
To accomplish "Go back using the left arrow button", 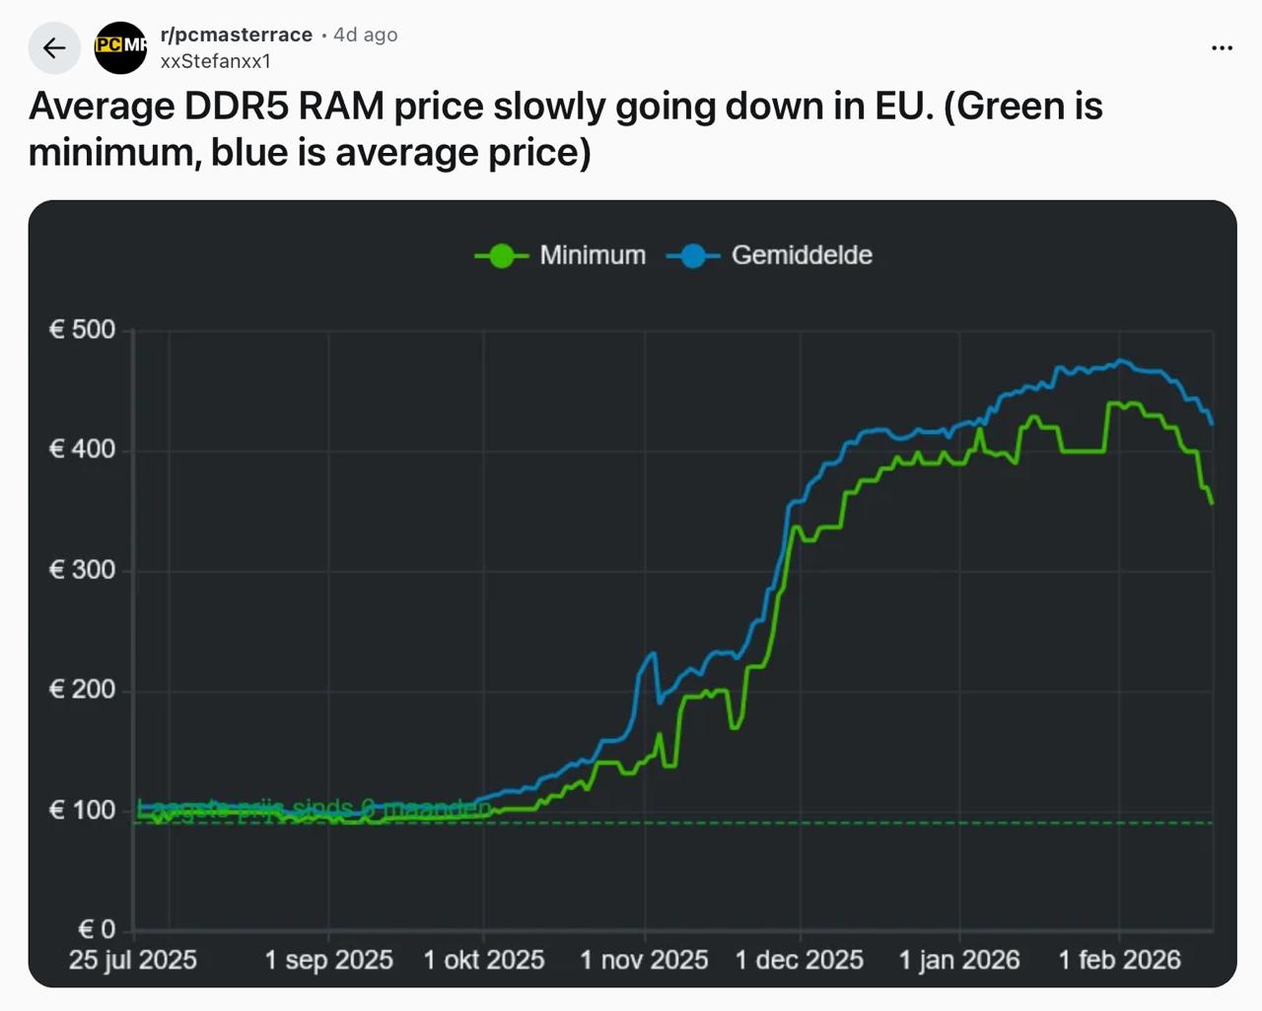I will coord(54,47).
